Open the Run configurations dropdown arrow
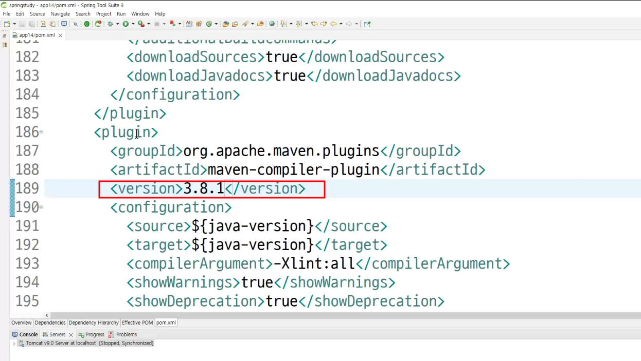641x361 pixels. [133, 24]
